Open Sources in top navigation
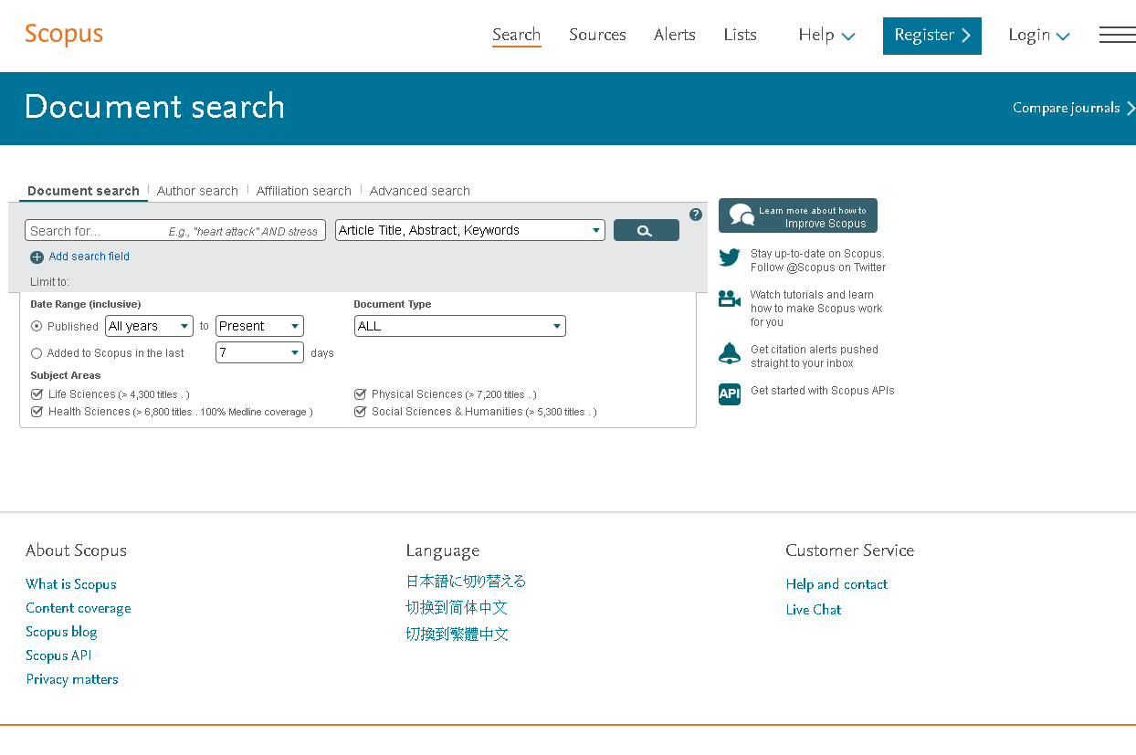 pyautogui.click(x=597, y=35)
